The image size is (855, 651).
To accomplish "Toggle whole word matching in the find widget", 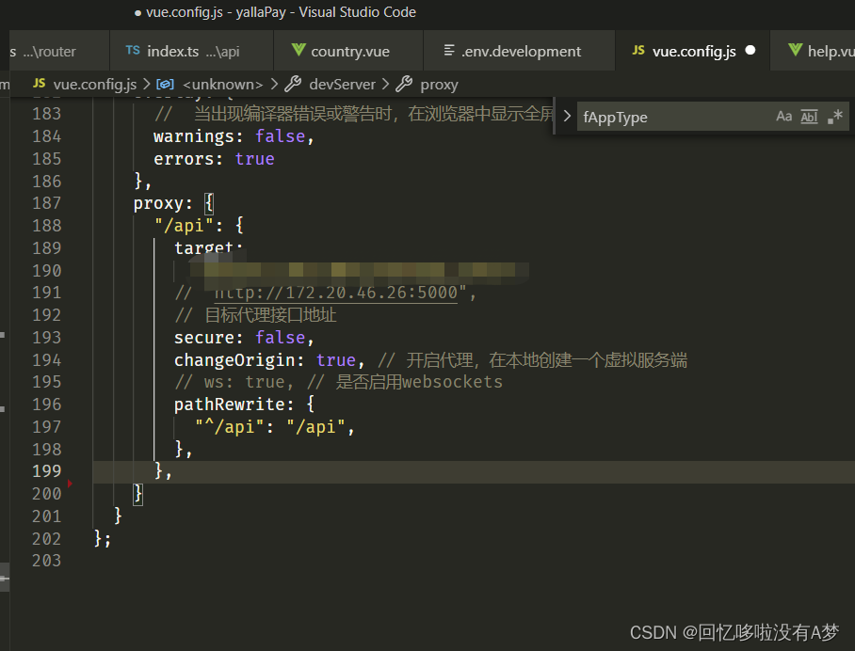I will tap(808, 117).
